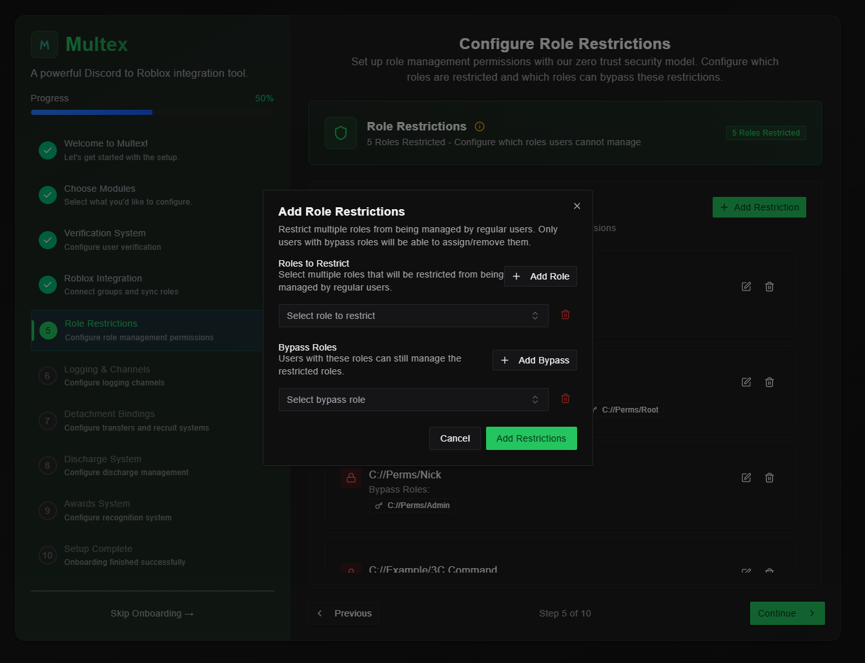
Task: Open Setup Complete step
Action: (153, 555)
